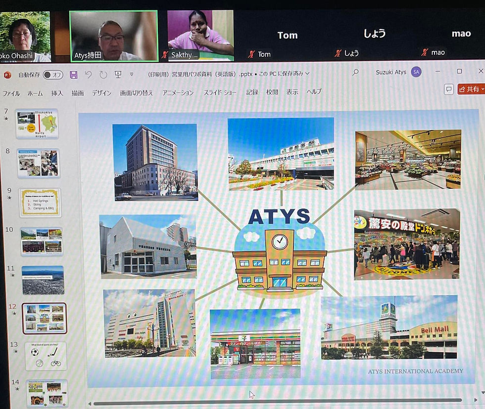
Task: Click the animation star under slide 13
Action: [x=15, y=351]
